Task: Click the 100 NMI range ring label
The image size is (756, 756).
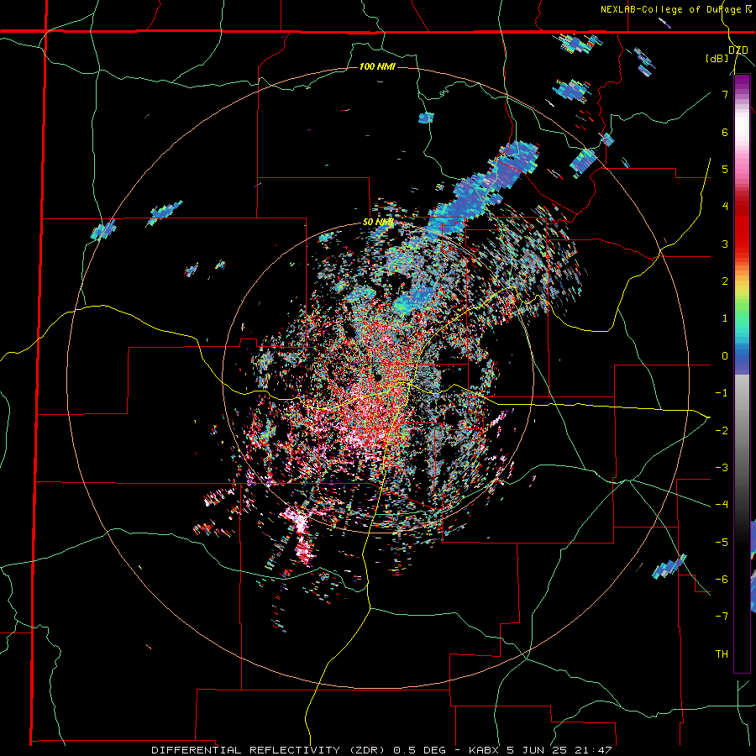Action: pos(377,66)
